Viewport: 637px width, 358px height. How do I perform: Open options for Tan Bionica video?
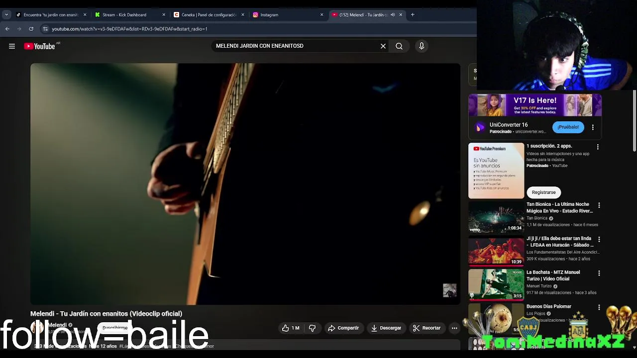click(599, 205)
